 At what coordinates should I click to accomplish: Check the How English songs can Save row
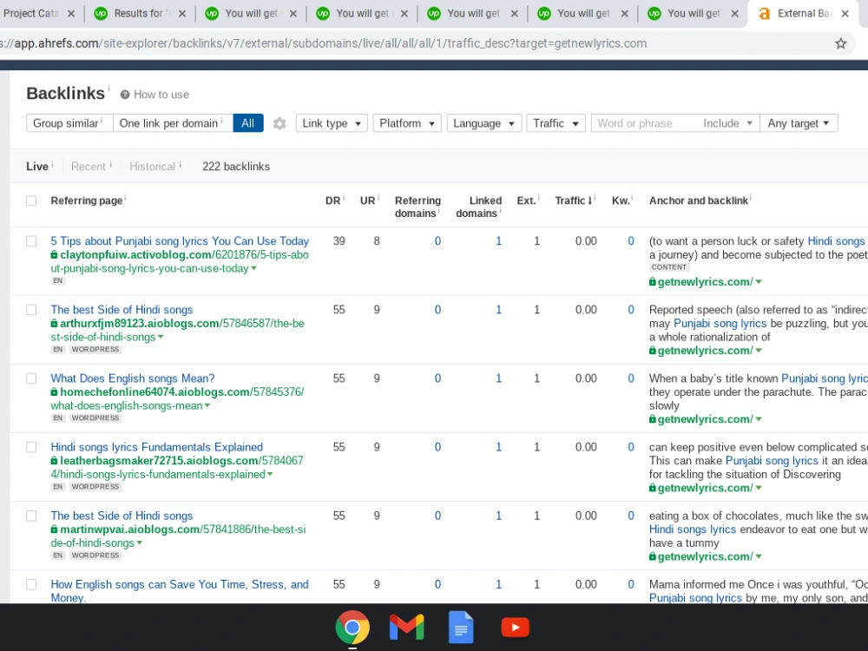31,584
